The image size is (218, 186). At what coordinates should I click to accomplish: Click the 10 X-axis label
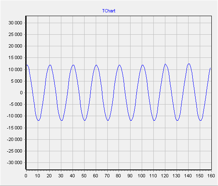pos(38,176)
